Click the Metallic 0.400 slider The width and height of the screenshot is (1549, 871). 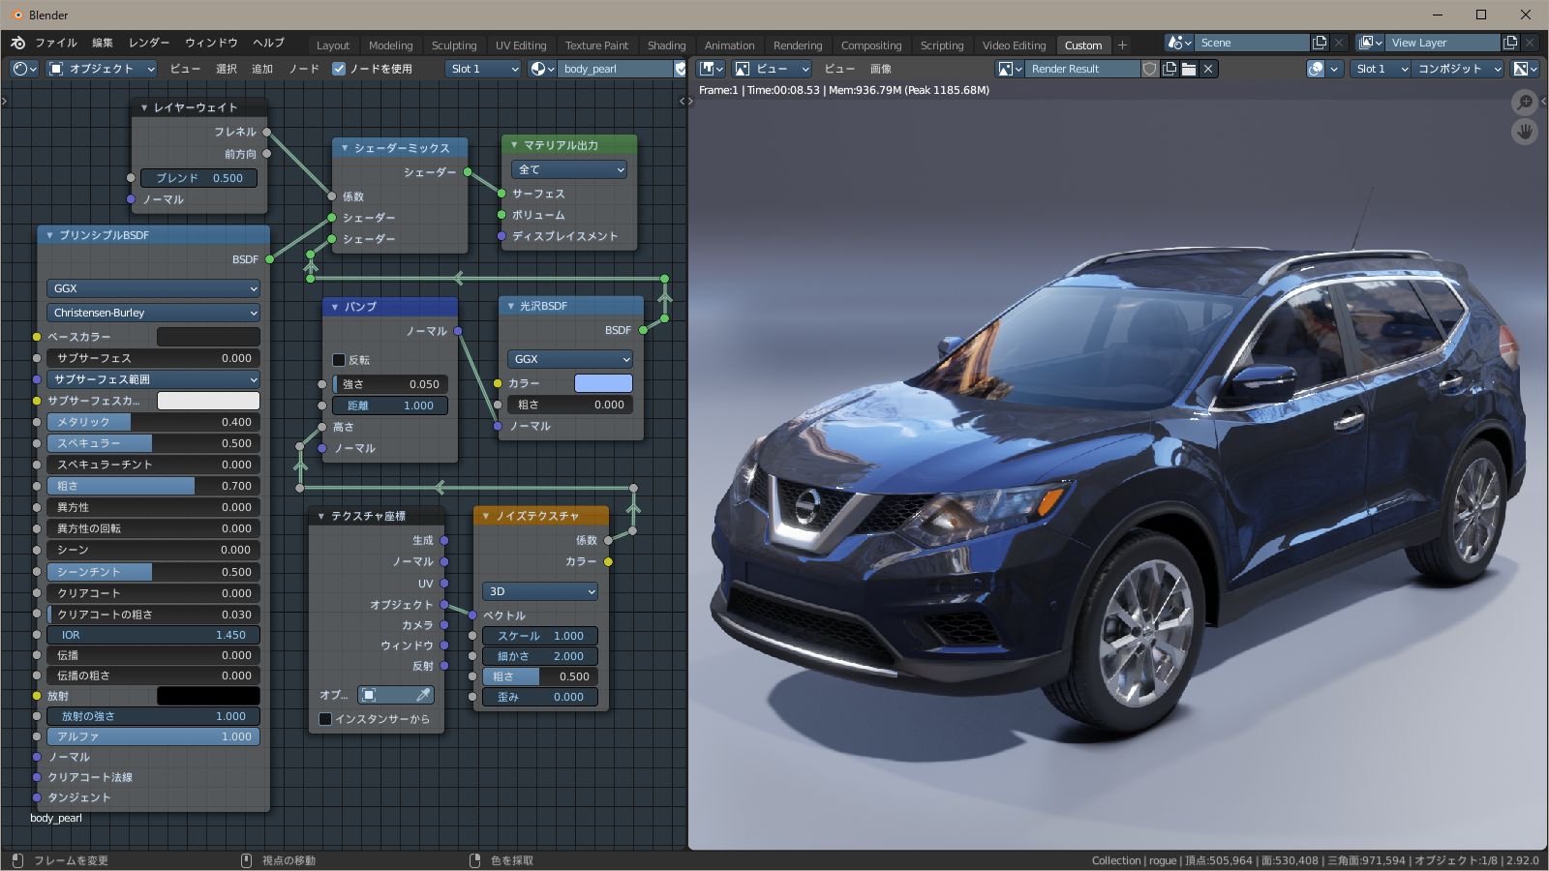tap(154, 422)
